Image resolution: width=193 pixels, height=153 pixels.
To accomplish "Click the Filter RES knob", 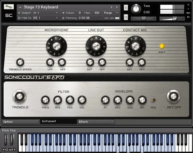I will click(58, 100).
